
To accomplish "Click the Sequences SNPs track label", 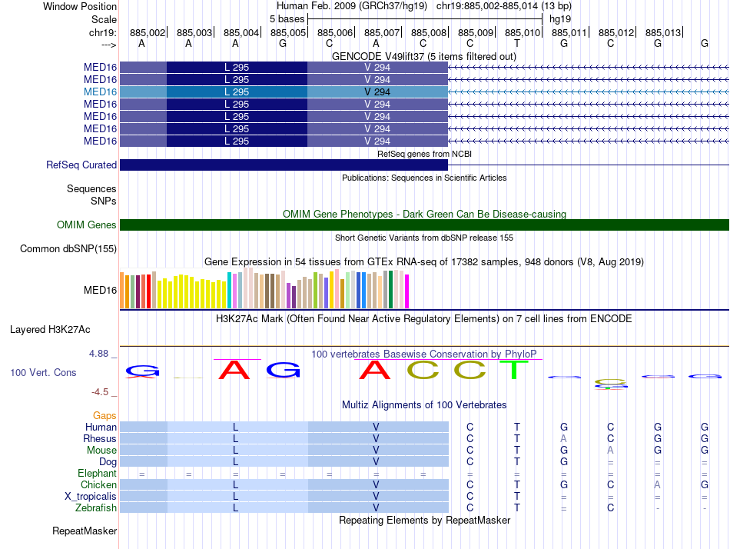I will pyautogui.click(x=91, y=195).
